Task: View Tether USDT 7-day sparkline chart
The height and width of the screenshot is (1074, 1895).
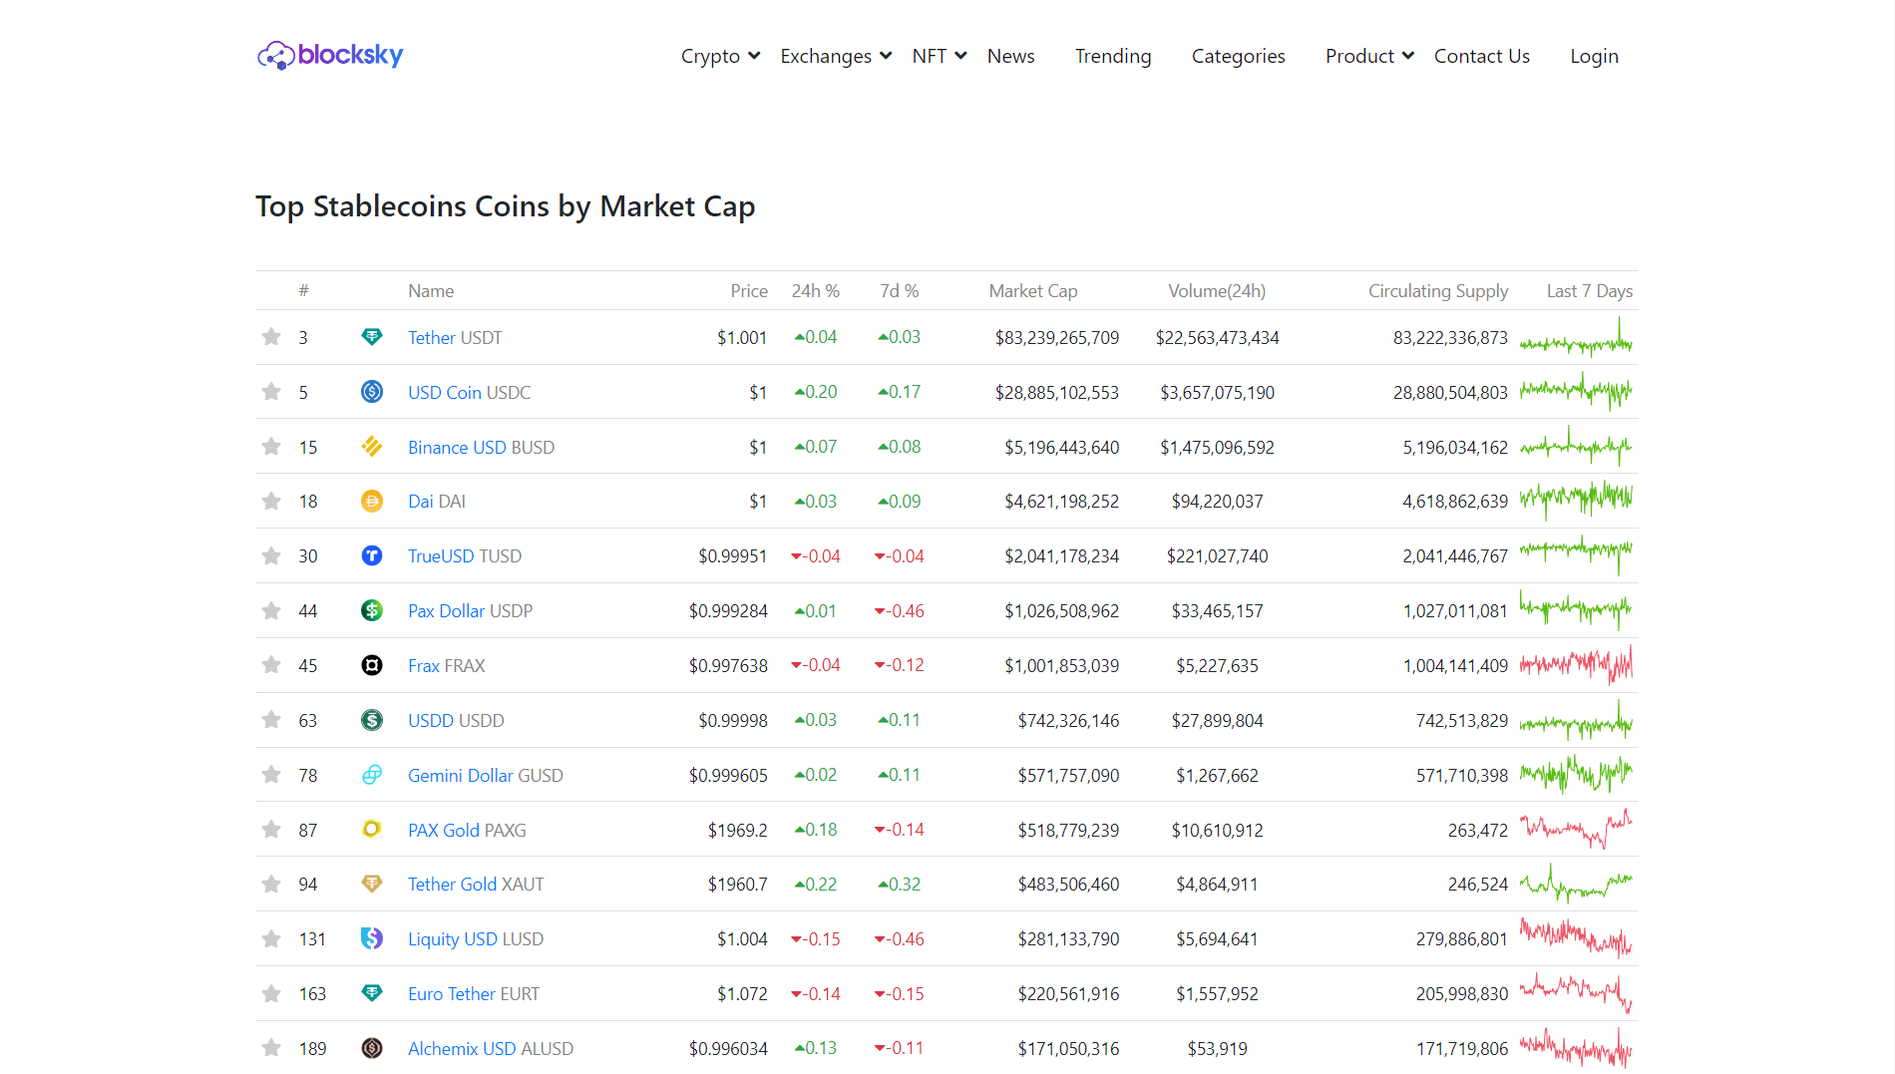Action: coord(1576,337)
